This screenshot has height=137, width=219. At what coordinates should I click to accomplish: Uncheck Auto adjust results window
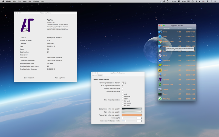[x=122, y=85]
